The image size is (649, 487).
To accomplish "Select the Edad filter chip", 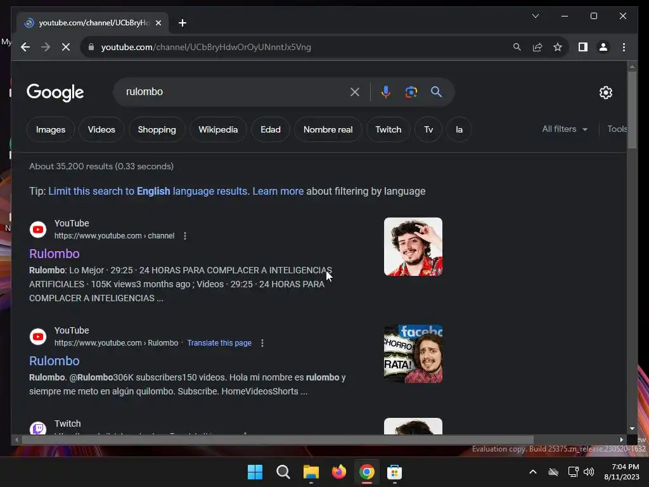I will click(270, 129).
